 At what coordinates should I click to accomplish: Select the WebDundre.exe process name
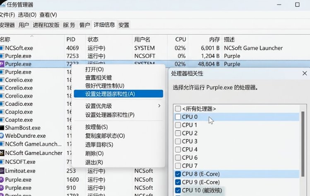pos(25,136)
